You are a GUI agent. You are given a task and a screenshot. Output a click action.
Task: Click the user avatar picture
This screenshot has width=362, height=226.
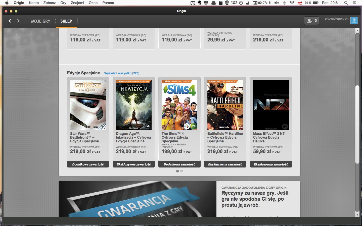[x=354, y=21]
